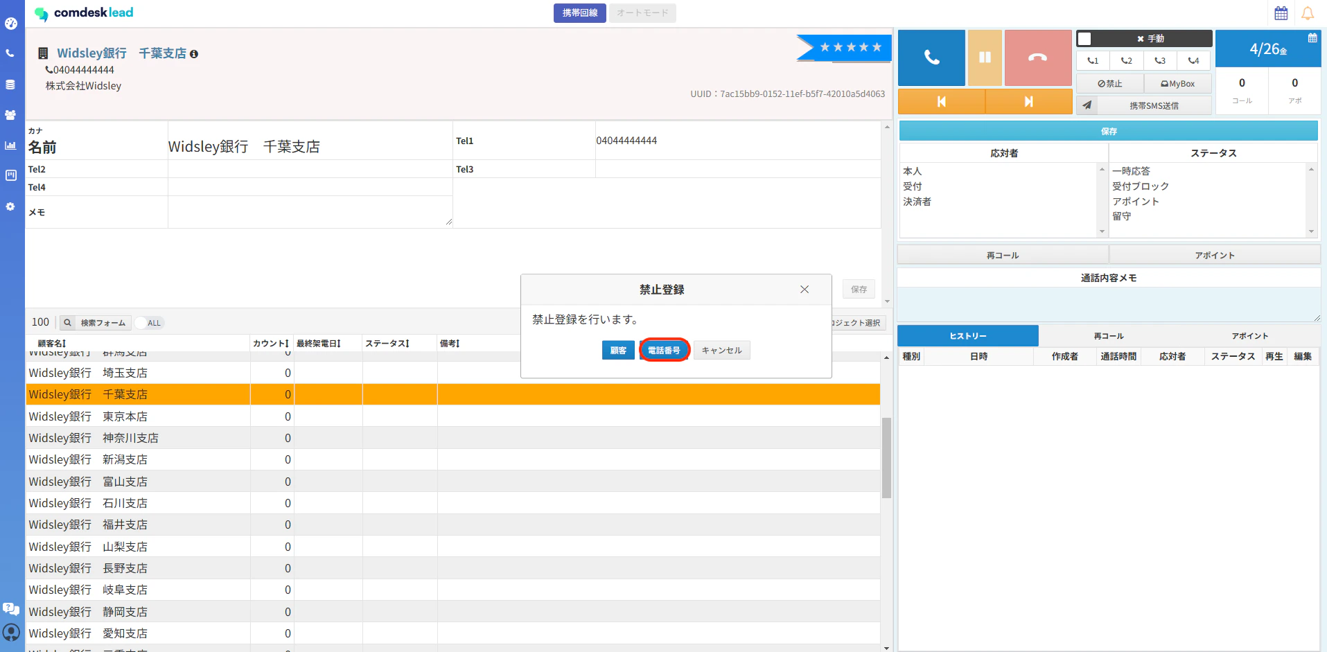Select row Widsley銀行 東京本店
Viewport: 1327px width, 652px height.
[x=453, y=416]
